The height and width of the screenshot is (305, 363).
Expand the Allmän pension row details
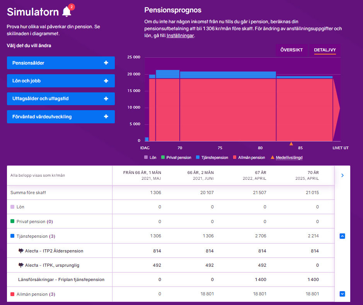342,294
